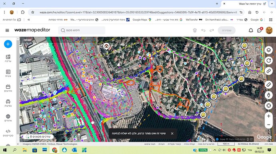The image size is (276, 154).
Task: Click the volume speaker tray icon
Action: pos(224,150)
